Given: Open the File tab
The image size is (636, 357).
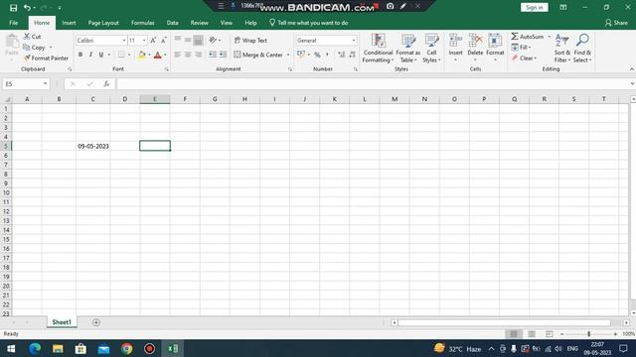Looking at the screenshot, I should point(13,23).
